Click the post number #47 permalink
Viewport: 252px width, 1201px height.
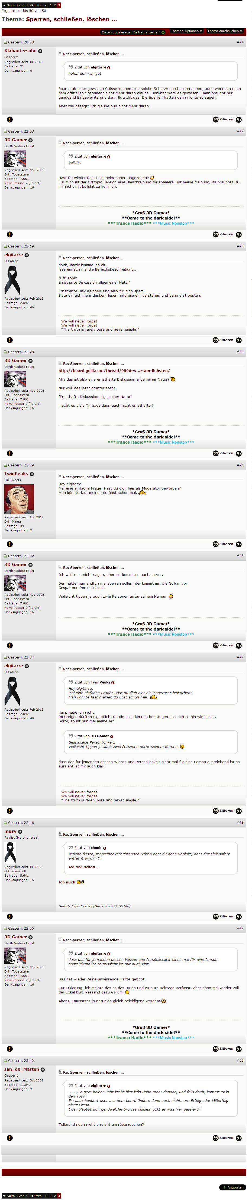pyautogui.click(x=240, y=657)
